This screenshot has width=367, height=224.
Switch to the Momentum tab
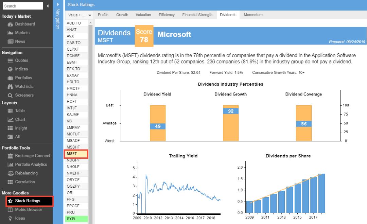253,15
